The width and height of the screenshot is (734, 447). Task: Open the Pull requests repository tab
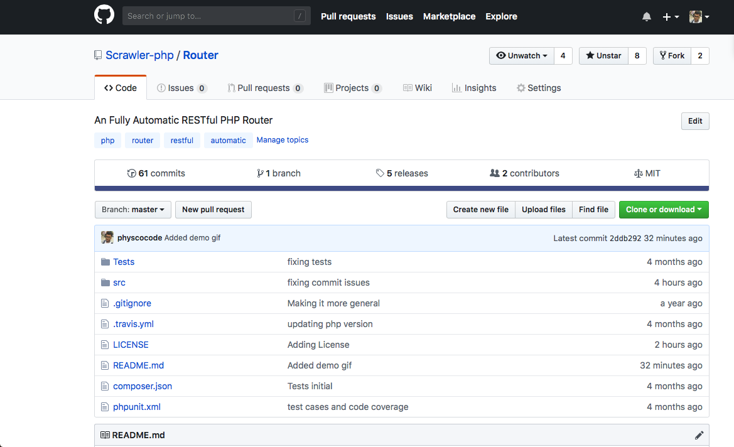pyautogui.click(x=265, y=88)
